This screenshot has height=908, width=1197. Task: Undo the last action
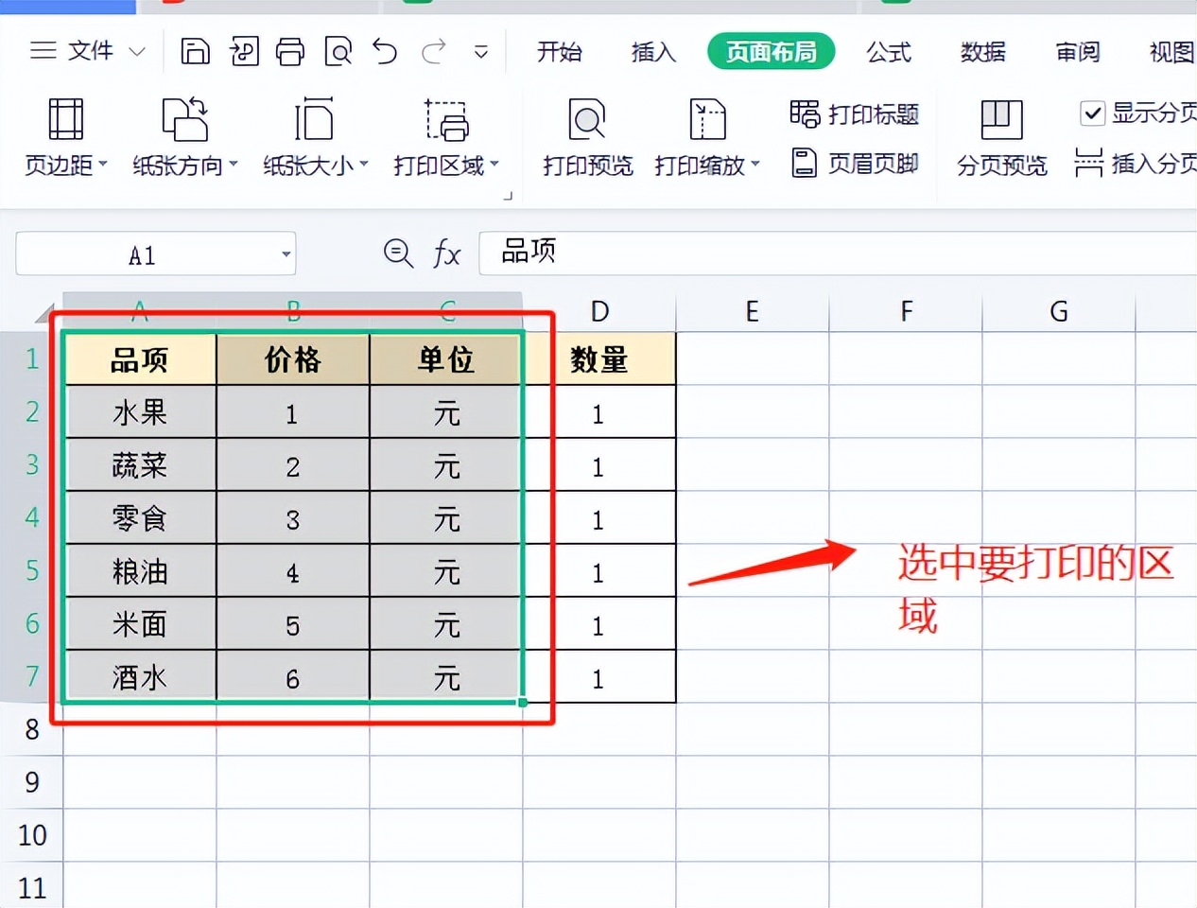point(385,51)
